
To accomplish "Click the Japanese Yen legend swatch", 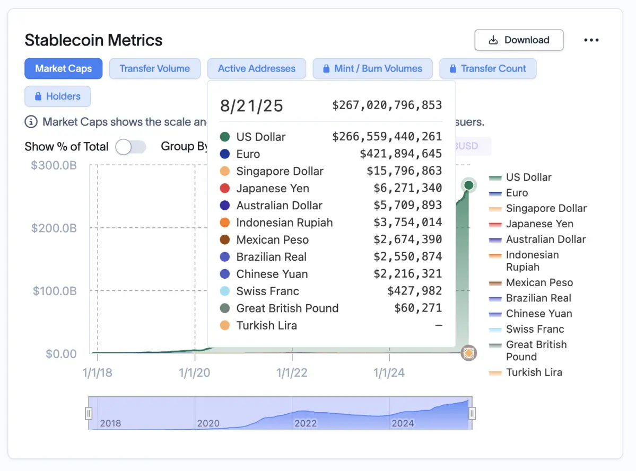I will tap(495, 224).
